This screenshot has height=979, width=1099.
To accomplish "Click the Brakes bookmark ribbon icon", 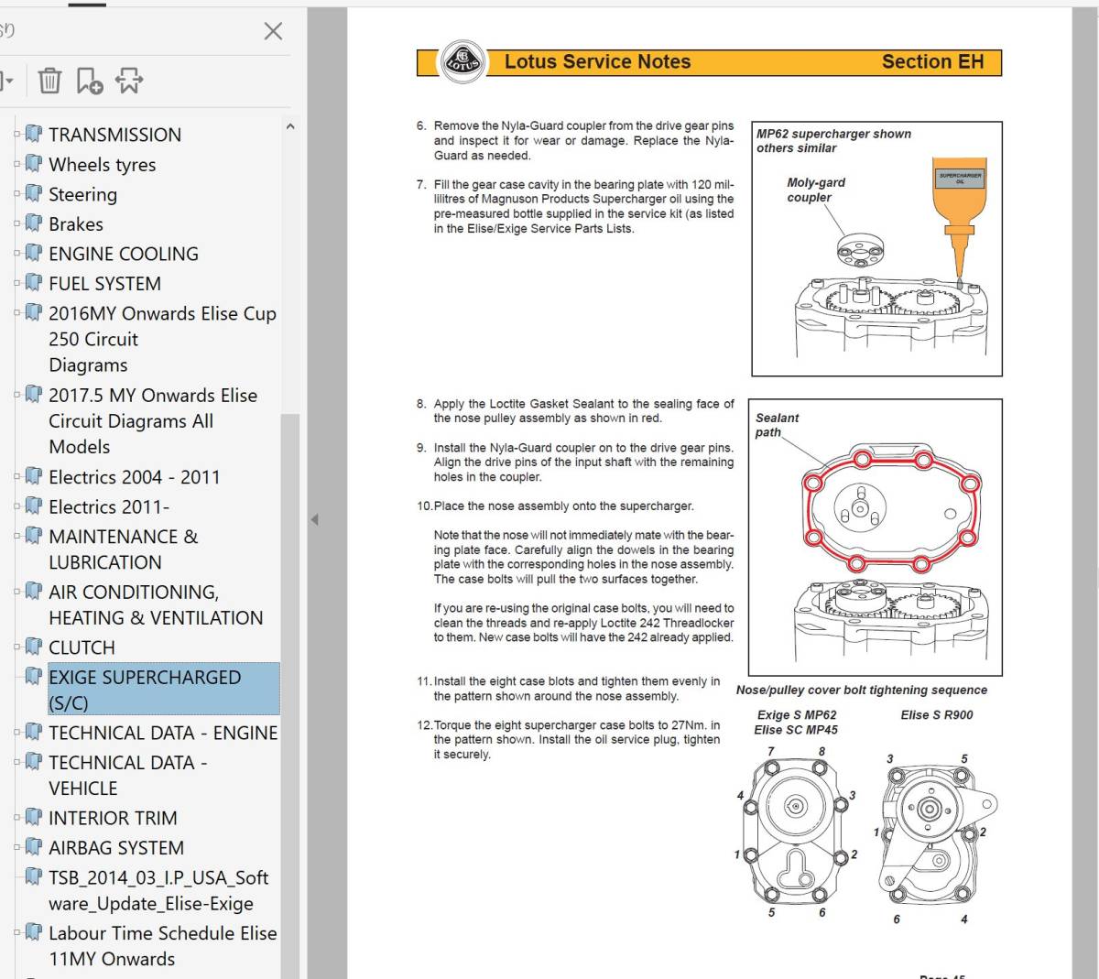I will click(x=34, y=223).
